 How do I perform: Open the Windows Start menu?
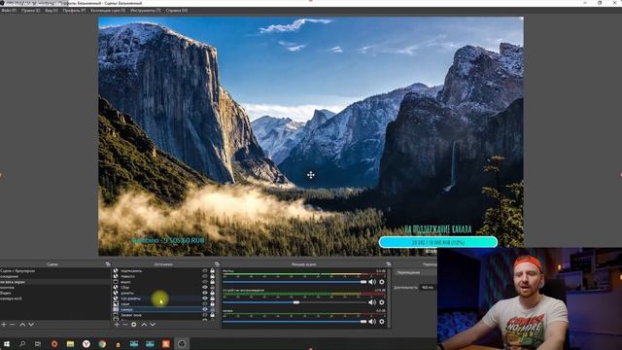(x=7, y=344)
